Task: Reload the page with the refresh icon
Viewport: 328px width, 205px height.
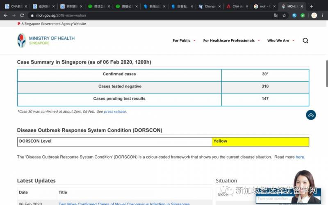Action: tap(22, 16)
